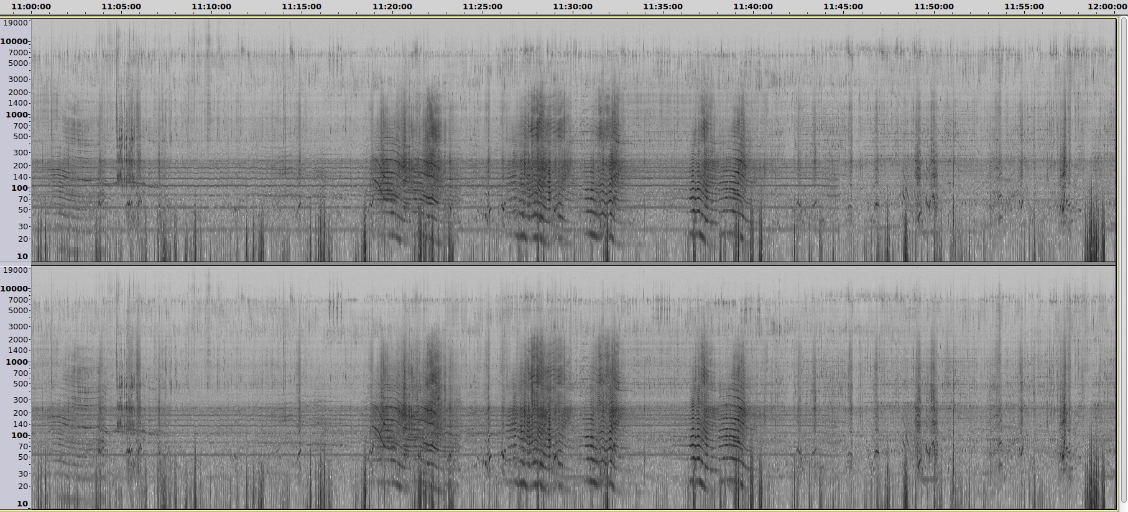Click the 11:15:00 time ruler label
This screenshot has height=512, width=1128.
coord(302,7)
